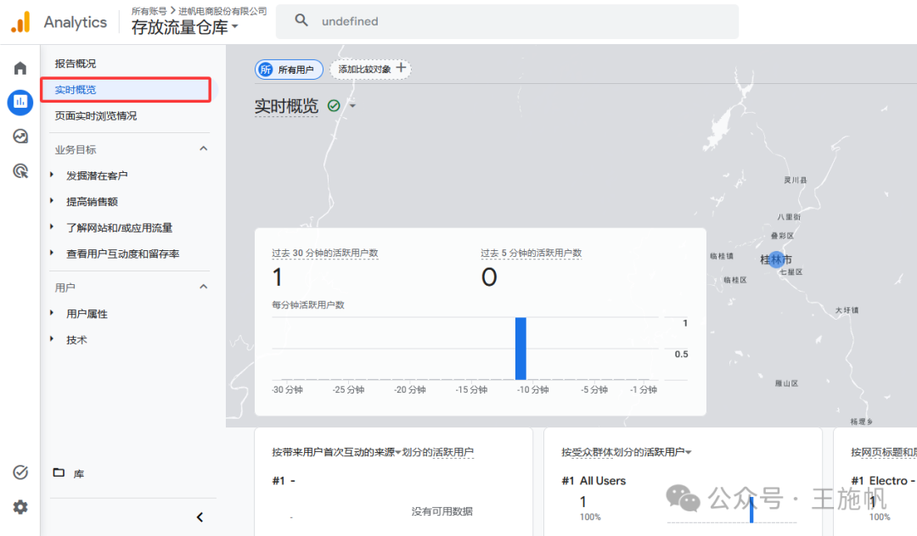Click the 桂林市 blue map marker
The height and width of the screenshot is (536, 917).
(x=776, y=260)
